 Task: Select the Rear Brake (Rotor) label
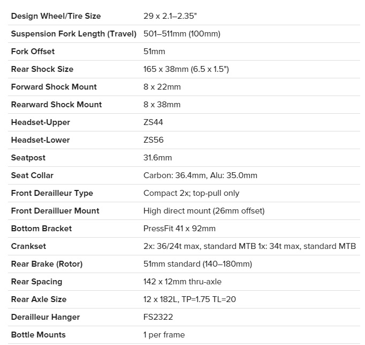tap(47, 264)
